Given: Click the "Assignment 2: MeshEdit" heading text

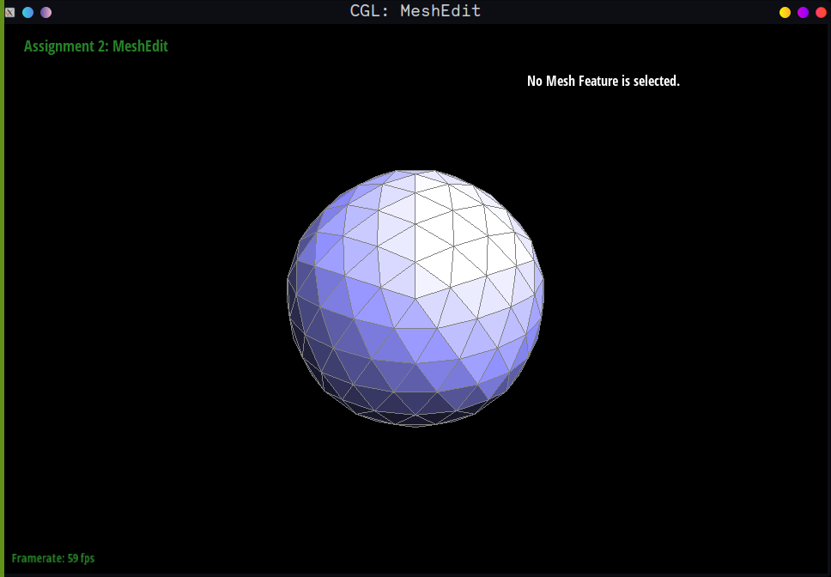Looking at the screenshot, I should (x=96, y=46).
